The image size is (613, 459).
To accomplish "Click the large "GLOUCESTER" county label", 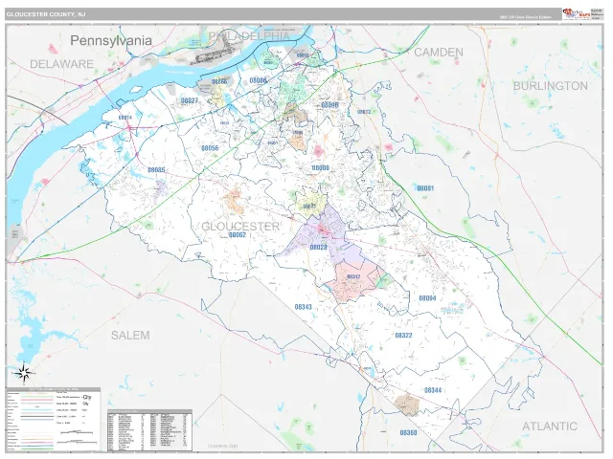I will tap(240, 227).
